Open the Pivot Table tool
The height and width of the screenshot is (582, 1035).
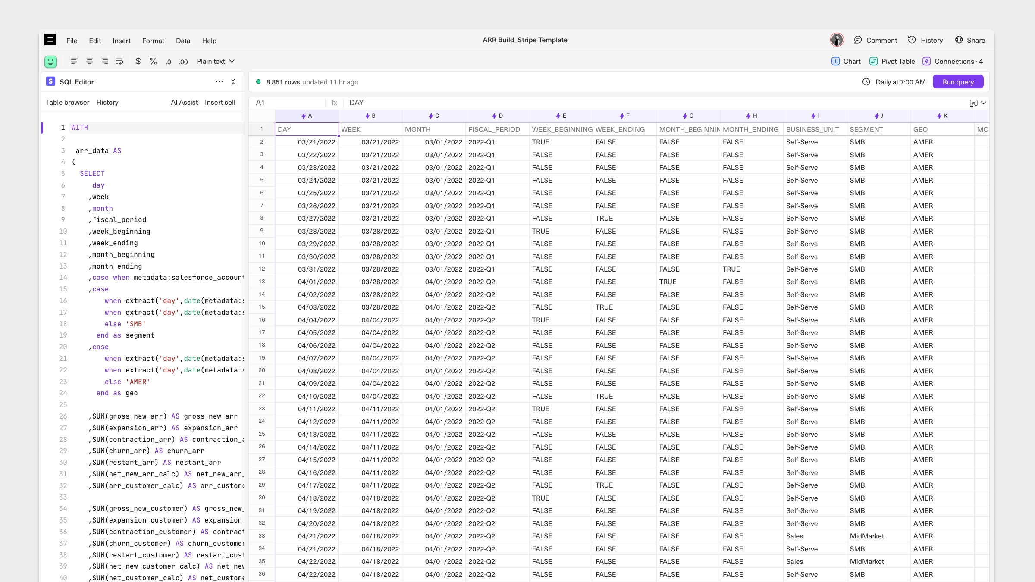point(892,61)
